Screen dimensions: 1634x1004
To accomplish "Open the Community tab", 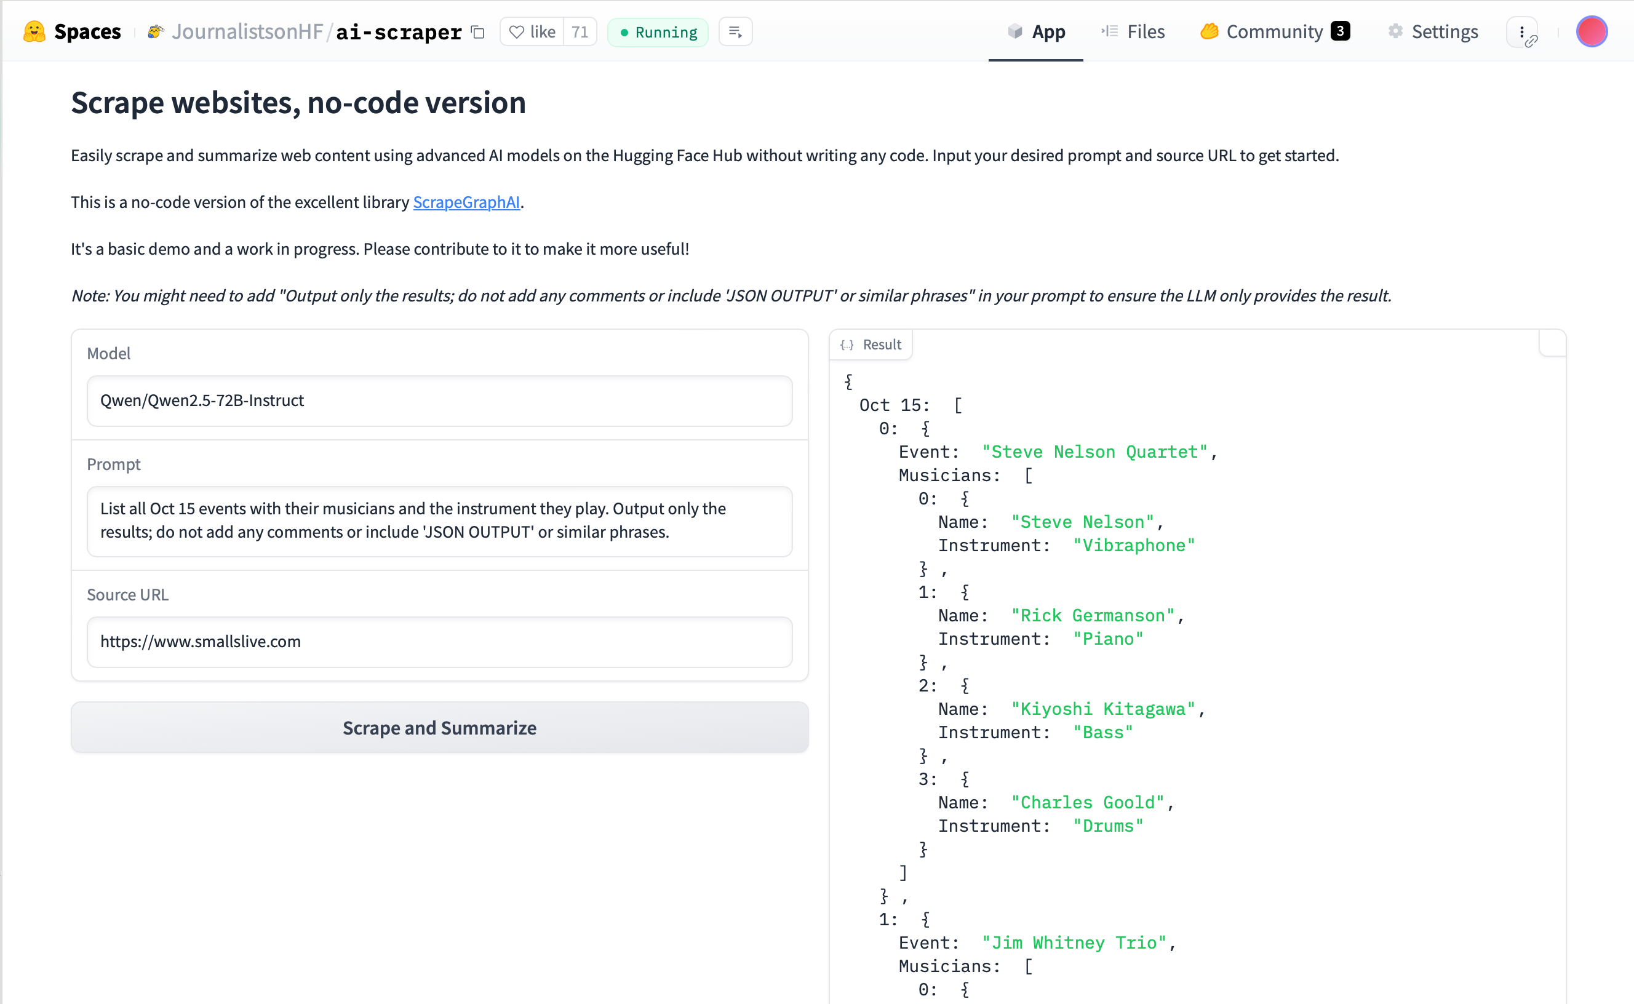I will click(x=1275, y=31).
